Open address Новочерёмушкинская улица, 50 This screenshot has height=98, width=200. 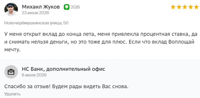pos(36,23)
